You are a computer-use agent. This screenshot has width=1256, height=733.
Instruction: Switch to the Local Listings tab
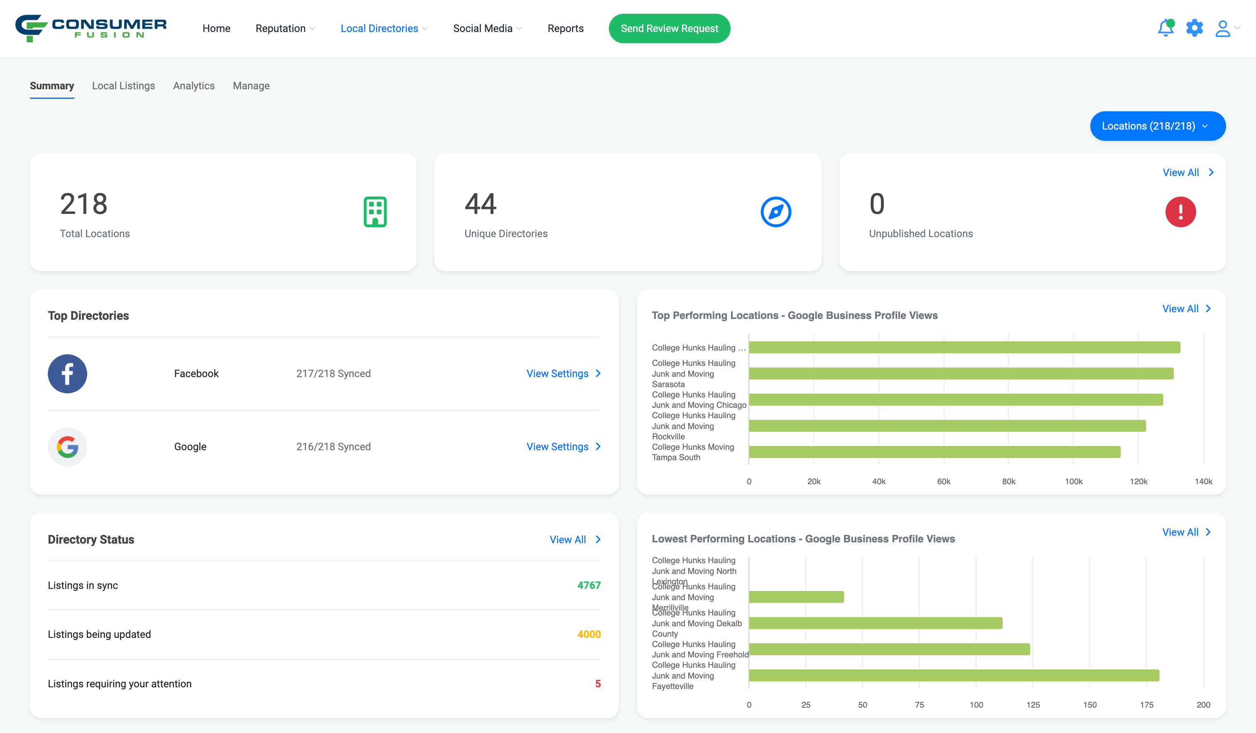click(123, 86)
